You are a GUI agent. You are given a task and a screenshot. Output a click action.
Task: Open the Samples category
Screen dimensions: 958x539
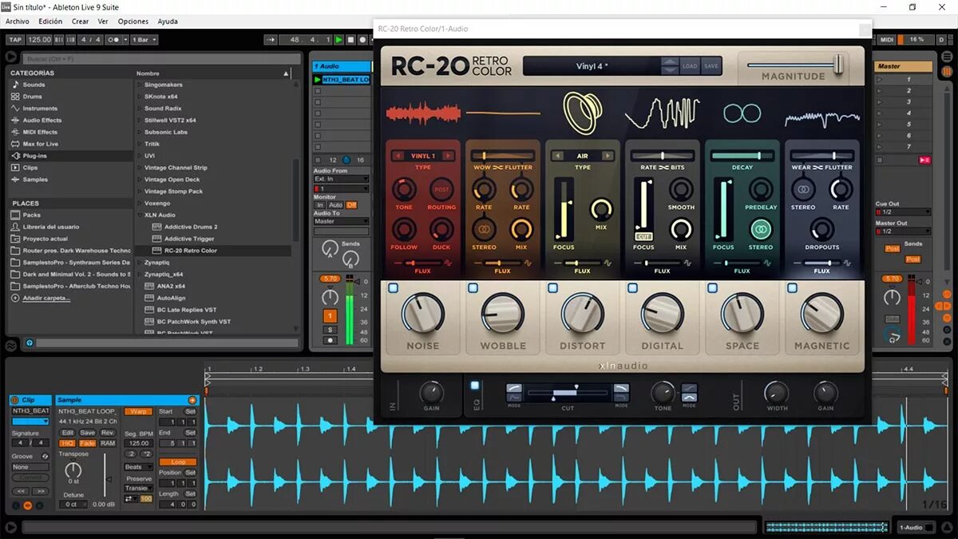(x=35, y=180)
